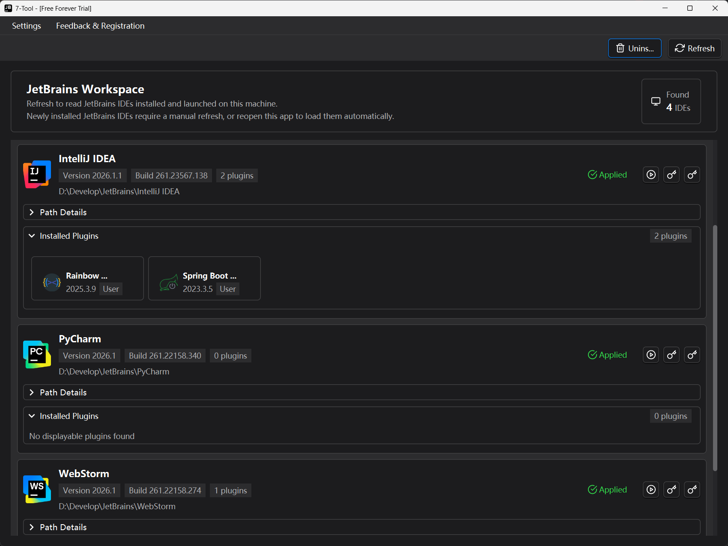Click "No displayable plugins found" text
Viewport: 728px width, 546px height.
pyautogui.click(x=82, y=436)
